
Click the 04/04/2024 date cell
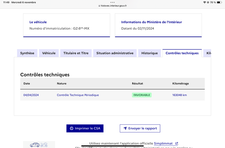coord(31,95)
